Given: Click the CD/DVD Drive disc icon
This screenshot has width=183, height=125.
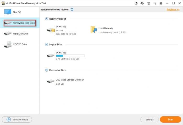Looking at the screenshot, I should pos(8,44).
